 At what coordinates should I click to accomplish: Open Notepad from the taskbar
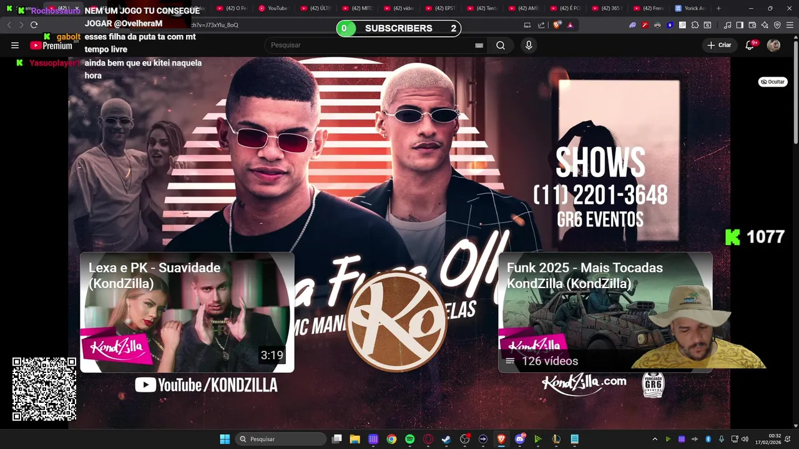click(x=575, y=439)
